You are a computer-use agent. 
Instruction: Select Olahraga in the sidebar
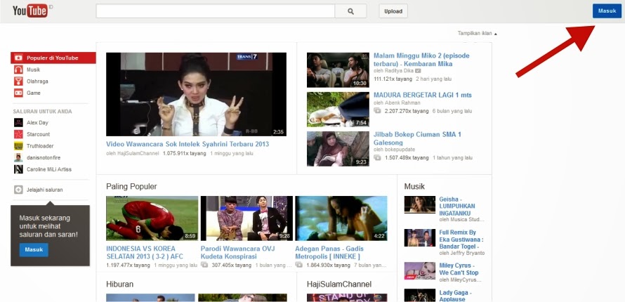(x=36, y=81)
